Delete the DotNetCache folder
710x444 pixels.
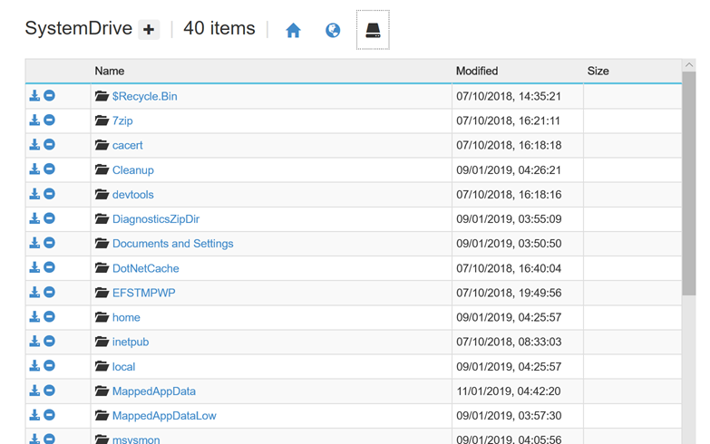coord(50,267)
